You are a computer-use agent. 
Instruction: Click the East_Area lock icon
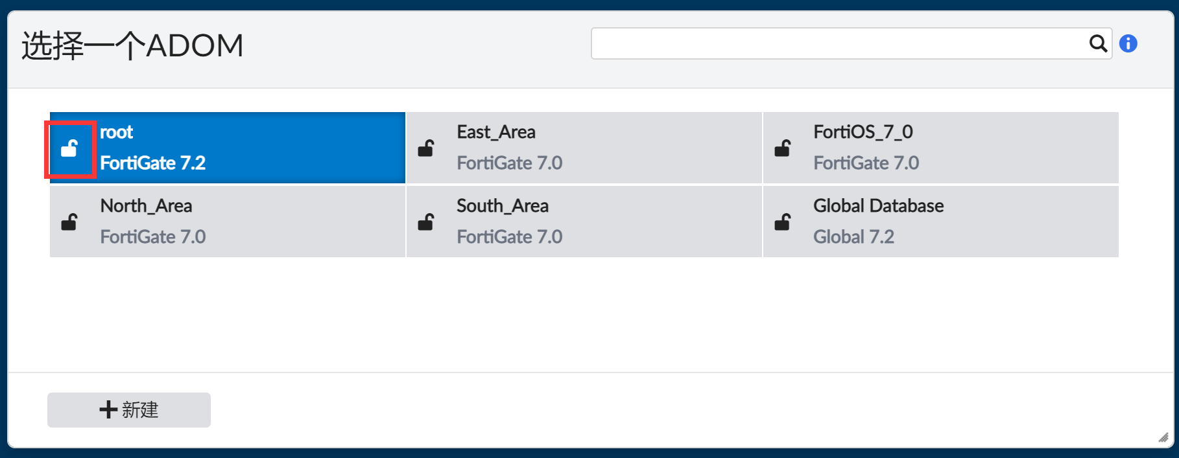[426, 149]
